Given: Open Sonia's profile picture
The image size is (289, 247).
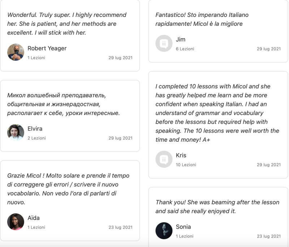Looking at the screenshot, I should 164,231.
